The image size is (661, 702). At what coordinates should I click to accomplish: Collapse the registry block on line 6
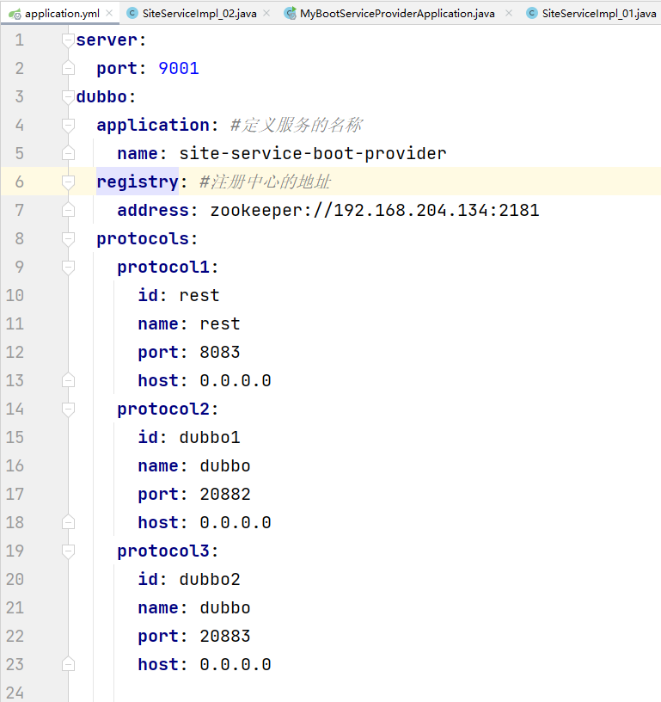click(x=68, y=182)
